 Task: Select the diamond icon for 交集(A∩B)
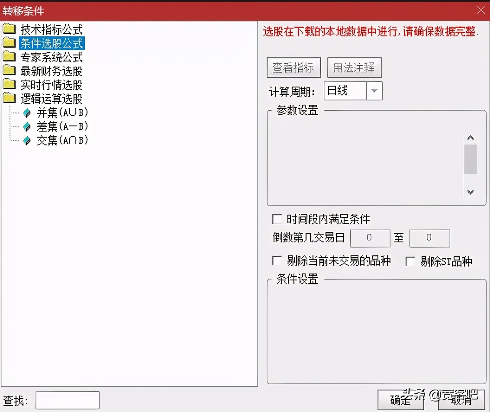pyautogui.click(x=27, y=140)
